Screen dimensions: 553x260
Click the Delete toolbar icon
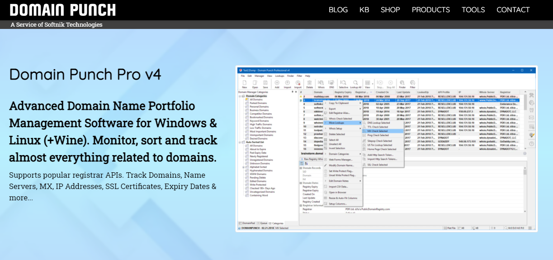pyautogui.click(x=309, y=84)
